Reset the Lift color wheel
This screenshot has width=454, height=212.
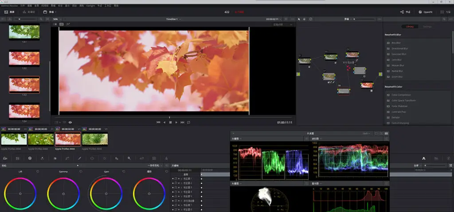point(38,171)
